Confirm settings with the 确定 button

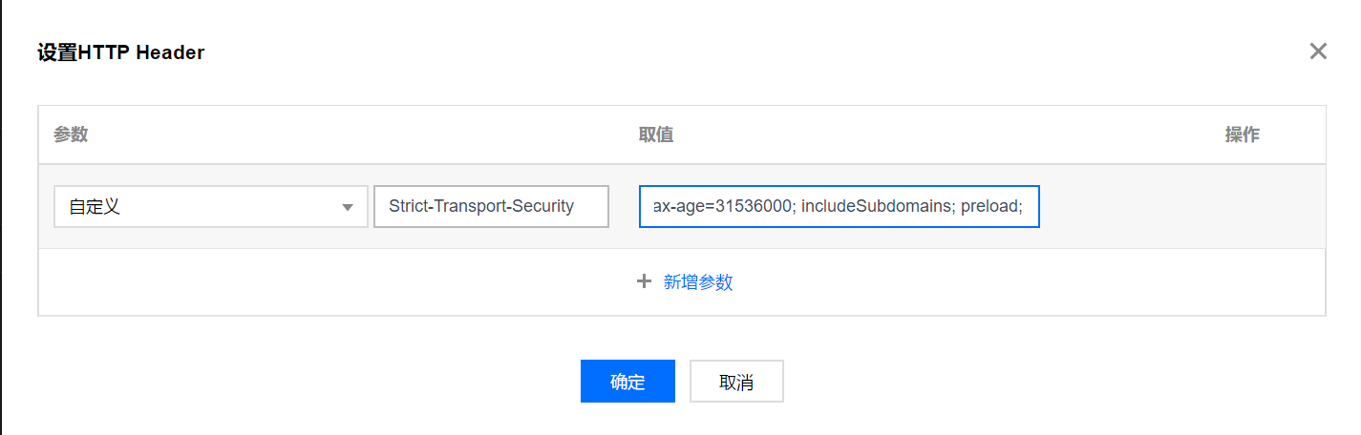(x=627, y=382)
